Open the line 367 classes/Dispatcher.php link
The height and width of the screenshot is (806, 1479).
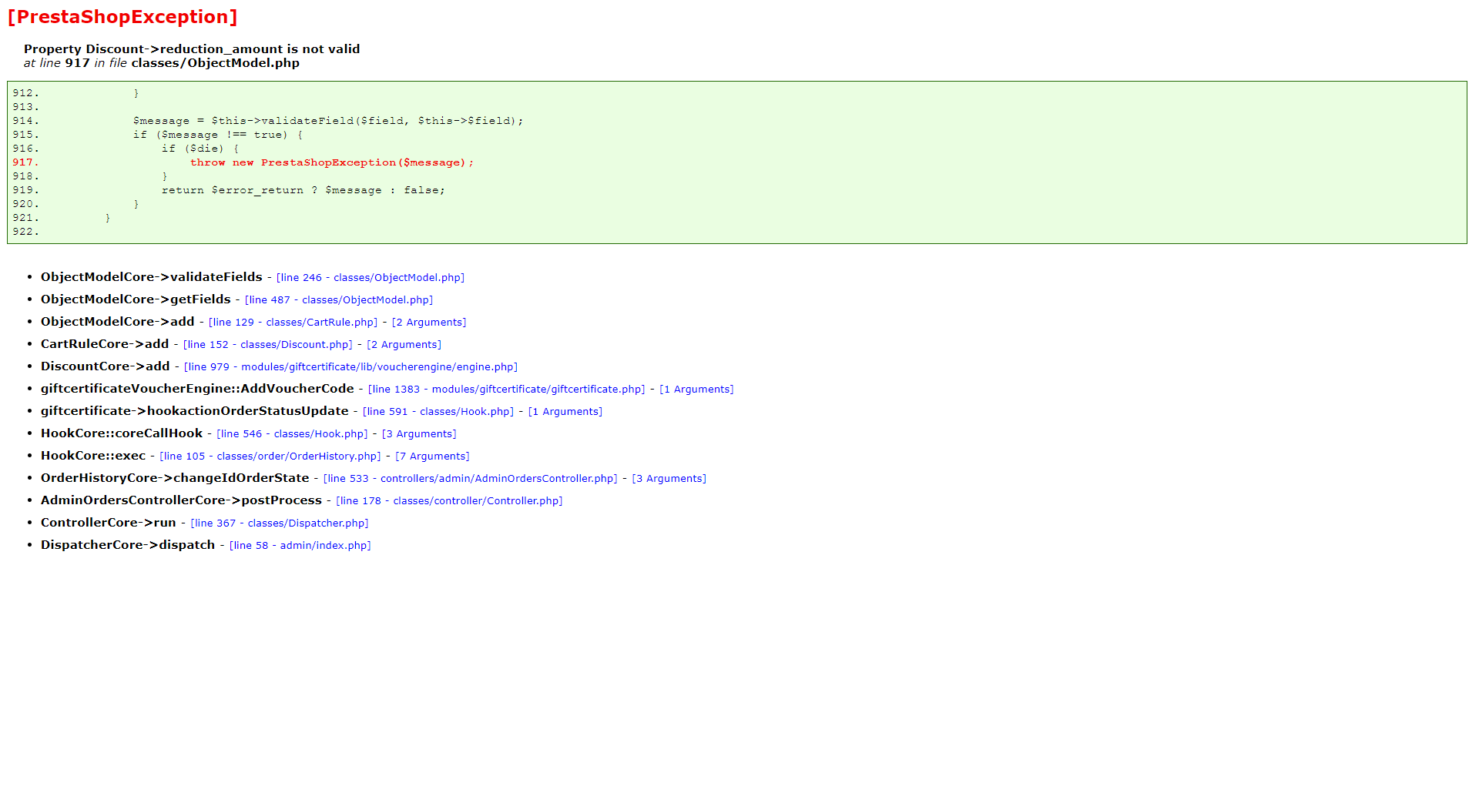(x=280, y=523)
